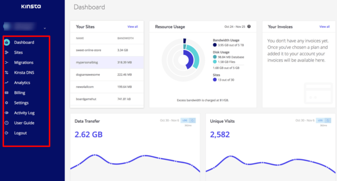Image resolution: width=337 pixels, height=181 pixels.
Task: Click the Oct 24 - Nov 25 date range
Action: pyautogui.click(x=235, y=27)
